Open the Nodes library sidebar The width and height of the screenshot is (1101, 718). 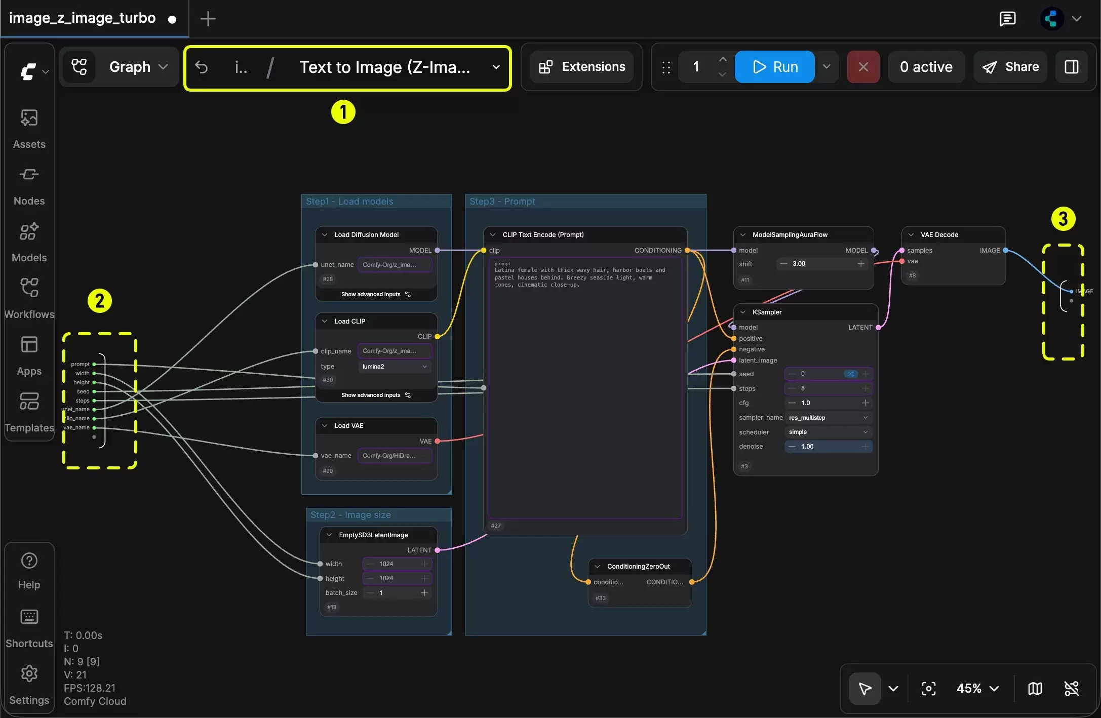29,186
